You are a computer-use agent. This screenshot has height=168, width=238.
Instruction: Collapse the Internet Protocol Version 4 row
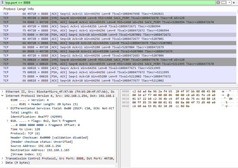point(2,96)
